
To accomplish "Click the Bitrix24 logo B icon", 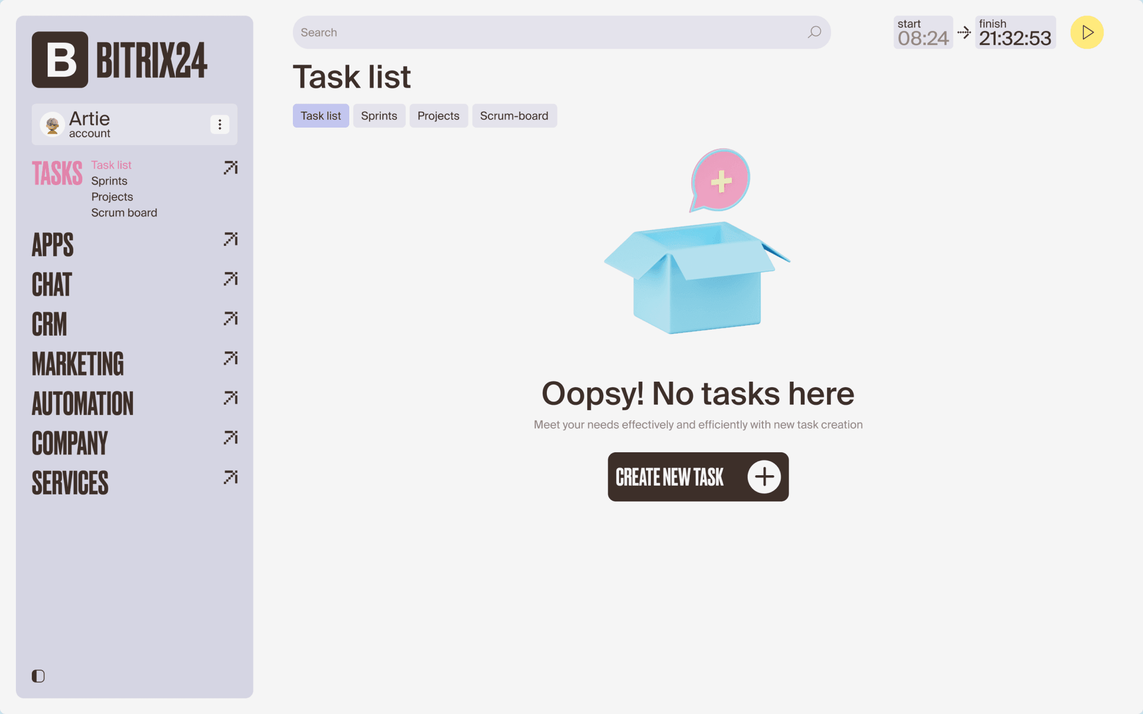I will click(60, 60).
